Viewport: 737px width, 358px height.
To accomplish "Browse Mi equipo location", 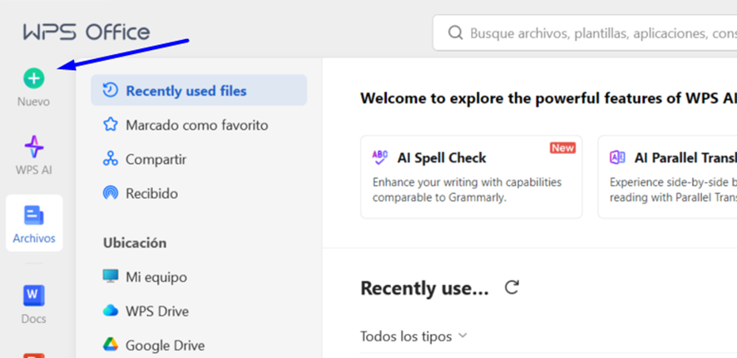I will point(156,276).
